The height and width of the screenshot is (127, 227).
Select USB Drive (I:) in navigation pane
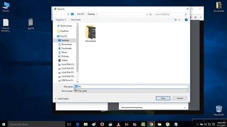[66, 80]
